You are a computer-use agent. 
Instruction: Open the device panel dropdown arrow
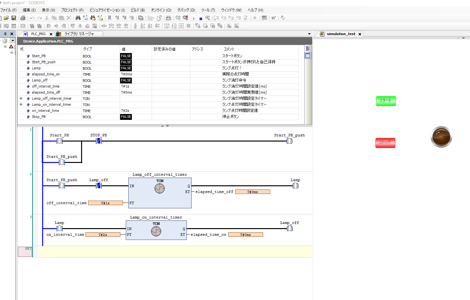pos(12,41)
